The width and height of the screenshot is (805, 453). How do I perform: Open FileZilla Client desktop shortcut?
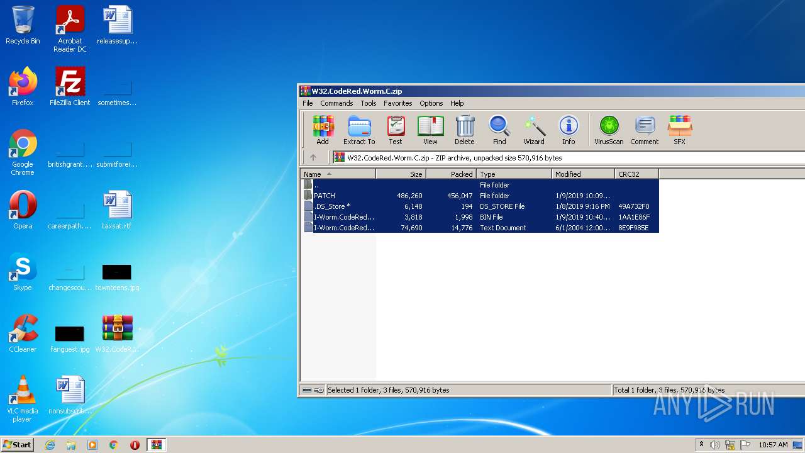pos(70,87)
